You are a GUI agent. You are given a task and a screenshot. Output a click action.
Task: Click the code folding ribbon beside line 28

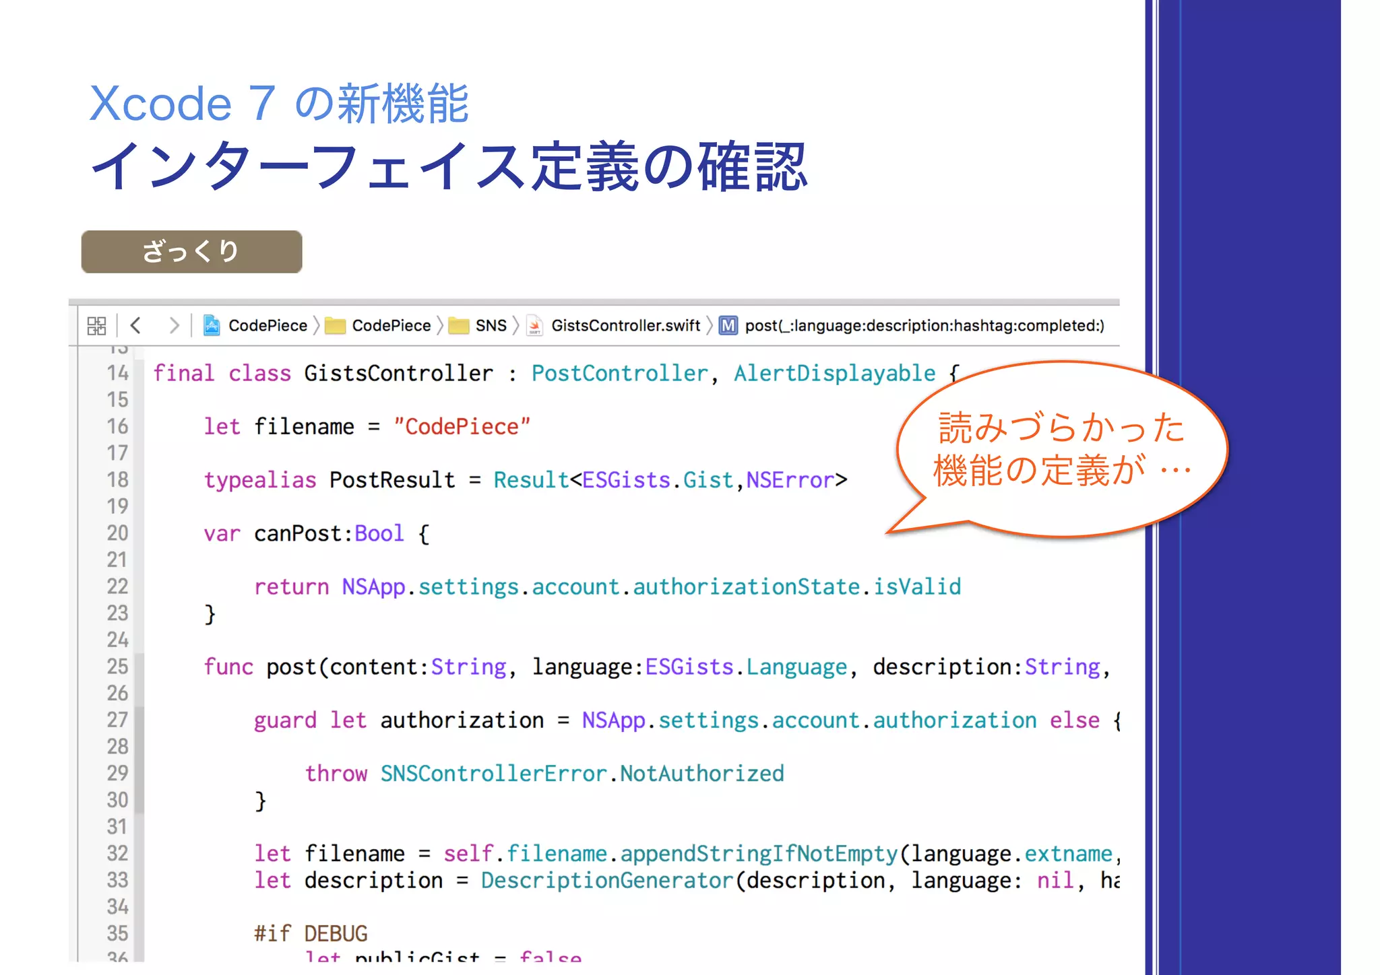point(139,747)
